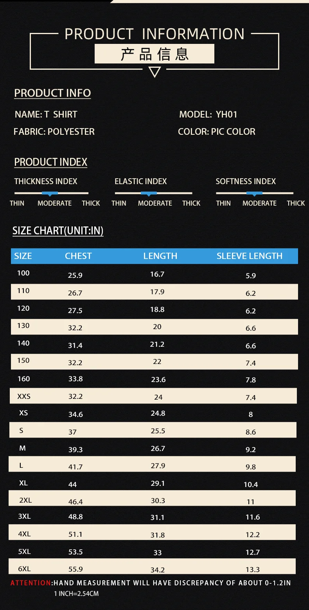Click the underlined PRODUCT INFO heading
This screenshot has width=309, height=610.
(52, 93)
